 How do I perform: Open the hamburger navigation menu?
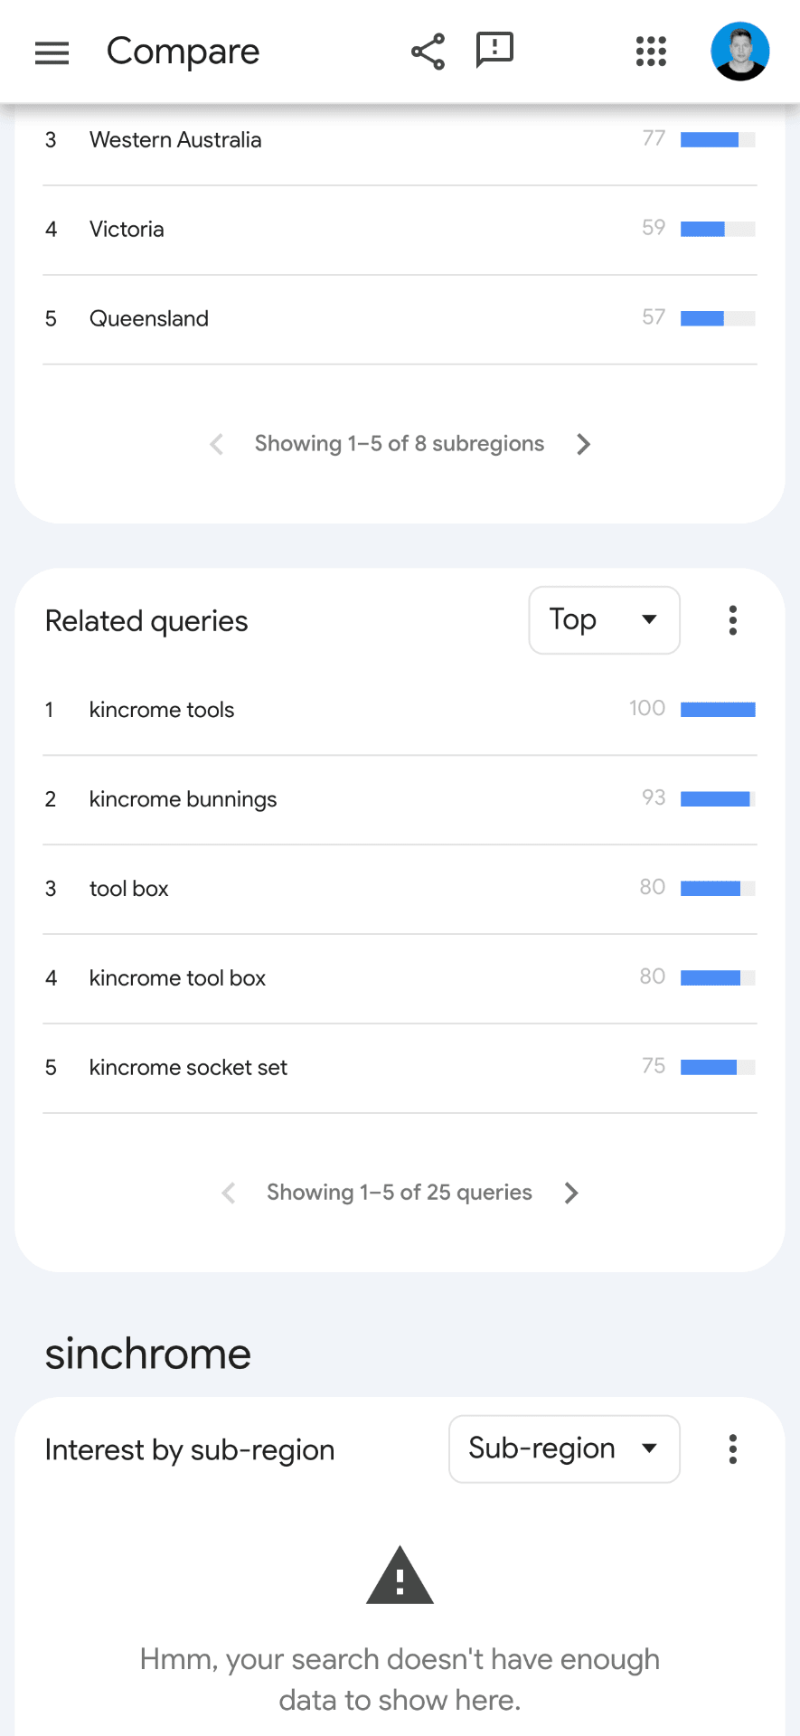(x=52, y=52)
